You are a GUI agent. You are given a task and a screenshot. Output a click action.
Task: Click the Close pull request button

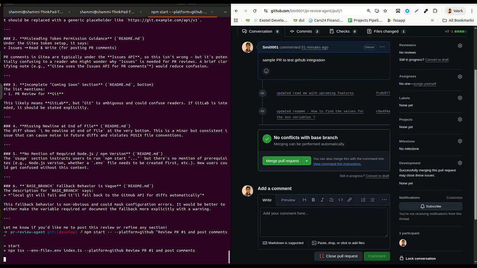coord(338,256)
